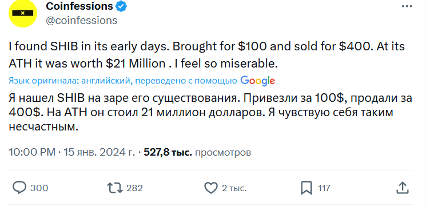This screenshot has height=210, width=430.
Task: Click the 2 тыс. likes count
Action: [x=234, y=188]
